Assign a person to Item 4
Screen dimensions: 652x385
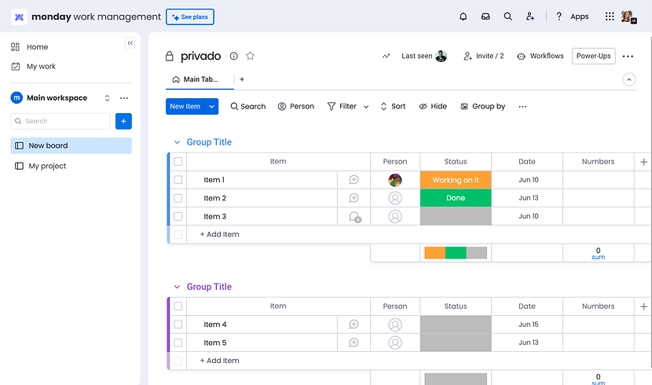pyautogui.click(x=395, y=324)
